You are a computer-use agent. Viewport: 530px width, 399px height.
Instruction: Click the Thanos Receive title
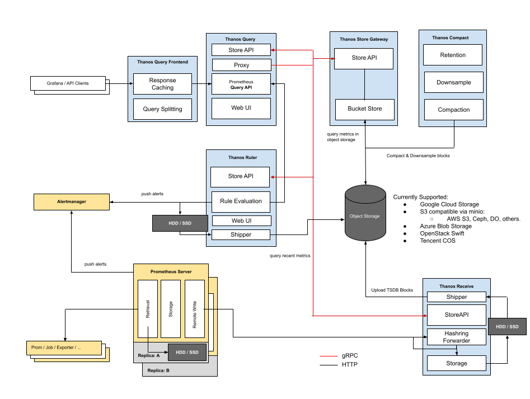coord(456,286)
